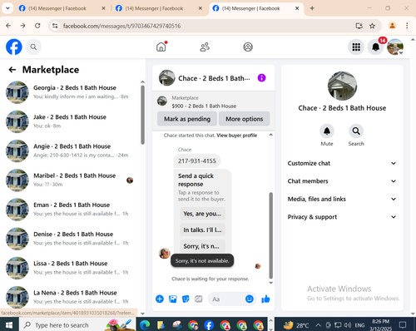
Task: Open a new browser tab
Action: [312, 8]
